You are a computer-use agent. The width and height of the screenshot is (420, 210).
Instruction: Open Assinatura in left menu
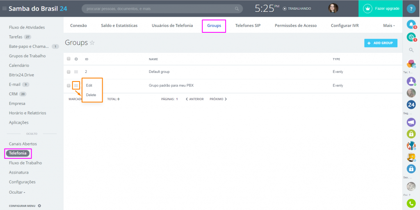click(19, 172)
